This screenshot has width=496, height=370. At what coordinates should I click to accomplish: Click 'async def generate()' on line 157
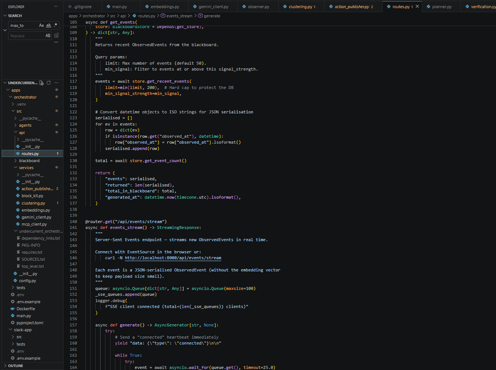pos(156,325)
